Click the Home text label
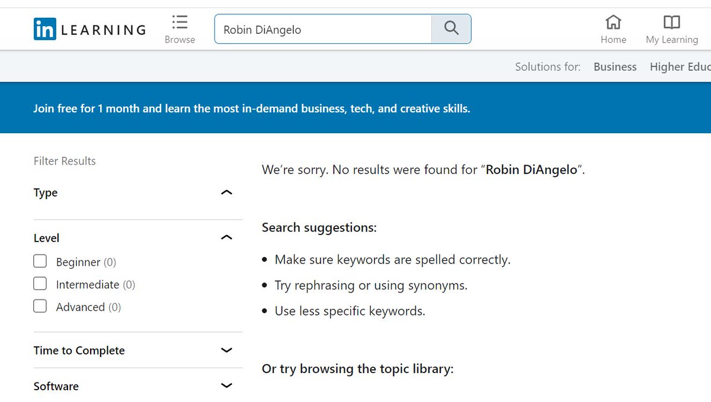This screenshot has width=711, height=402. click(x=613, y=39)
